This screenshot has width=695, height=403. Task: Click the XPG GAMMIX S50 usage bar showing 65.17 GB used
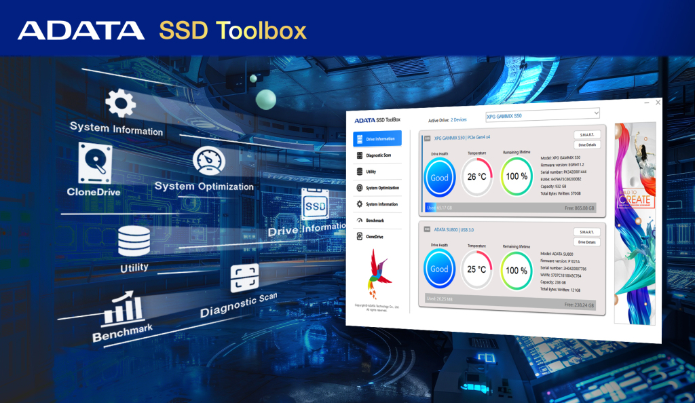click(510, 208)
